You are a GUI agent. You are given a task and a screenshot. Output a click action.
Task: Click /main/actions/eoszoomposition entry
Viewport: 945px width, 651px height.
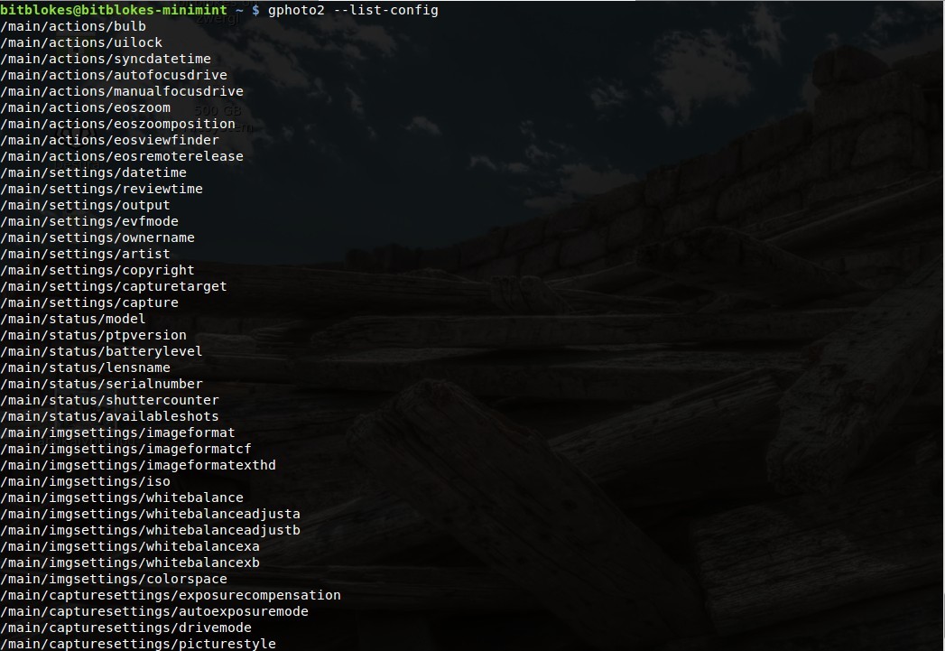[118, 125]
